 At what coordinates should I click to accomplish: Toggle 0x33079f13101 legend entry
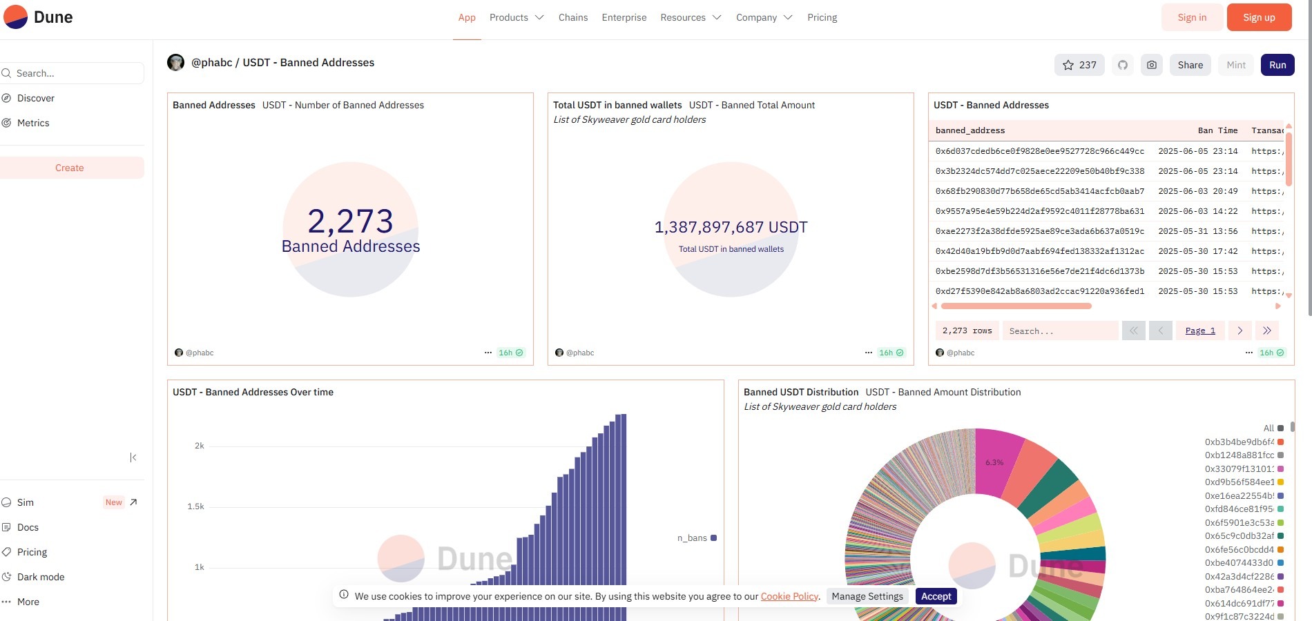tap(1244, 469)
